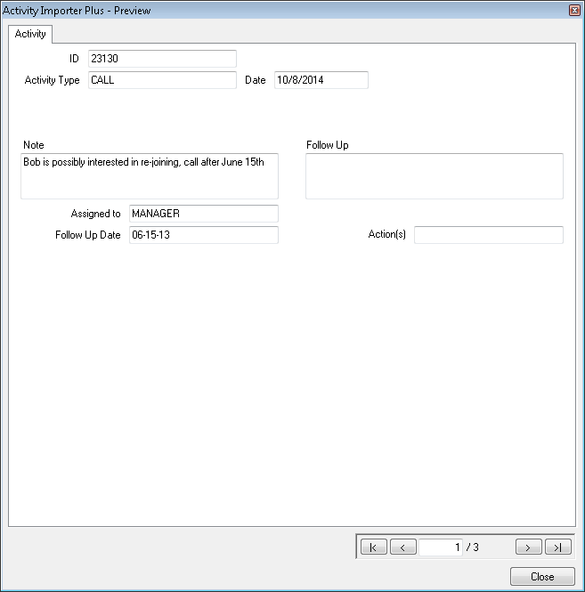This screenshot has height=592, width=585.
Task: Click the empty Follow Up text area
Action: pyautogui.click(x=434, y=175)
